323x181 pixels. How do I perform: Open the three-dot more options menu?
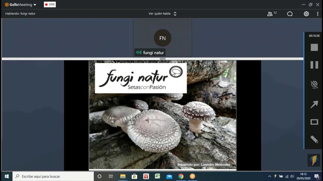pos(318,14)
